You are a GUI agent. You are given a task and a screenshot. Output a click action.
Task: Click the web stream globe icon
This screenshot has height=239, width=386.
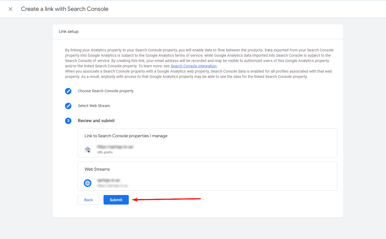(x=88, y=183)
